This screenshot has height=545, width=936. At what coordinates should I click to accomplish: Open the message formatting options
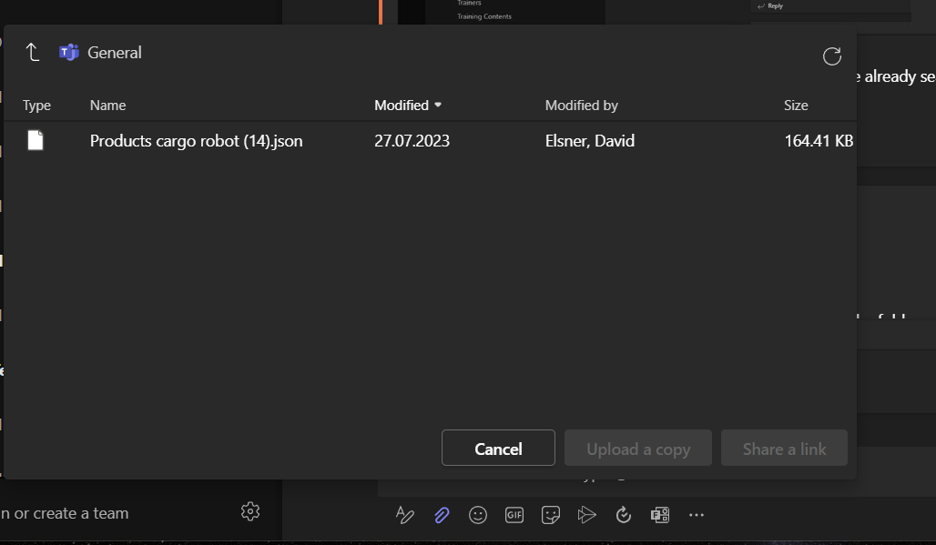click(405, 515)
